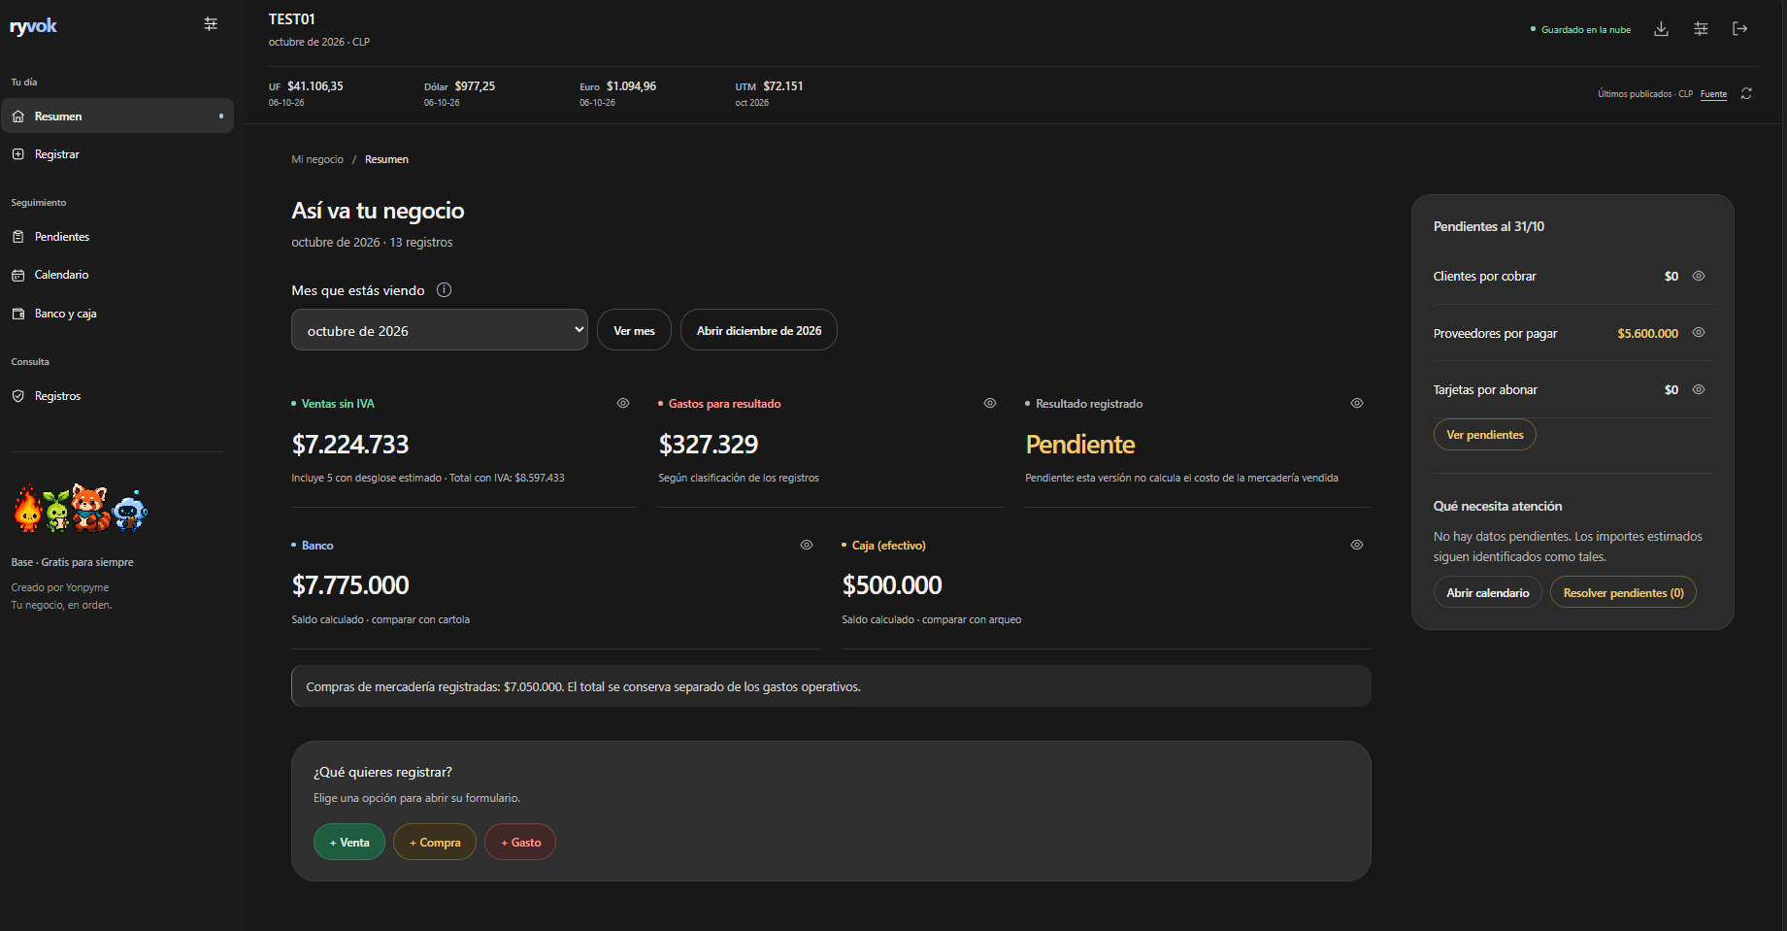The image size is (1787, 931).
Task: Click 'Ver pendientes' button
Action: 1485,435
